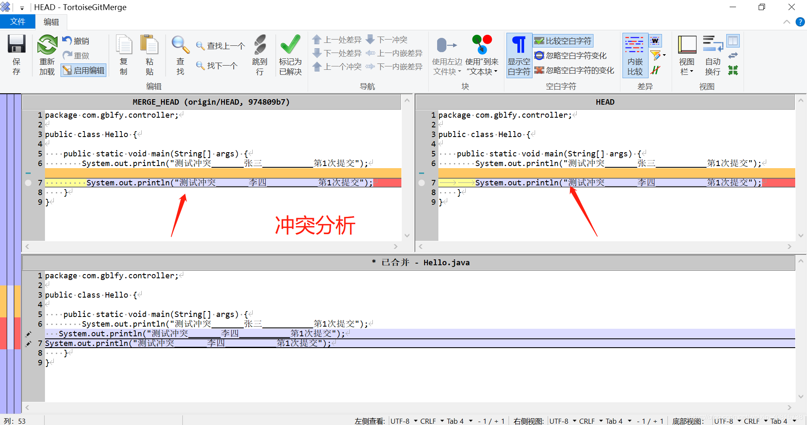
Task: Mark conflict resolved with 标记为已解决 icon
Action: pos(290,55)
